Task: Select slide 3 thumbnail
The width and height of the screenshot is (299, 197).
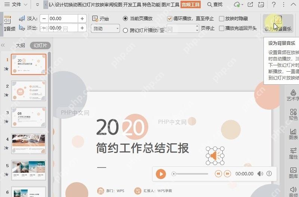Action: (x=29, y=117)
